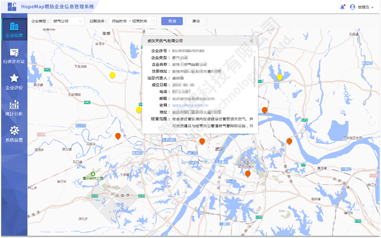Open the 统计分析 chart section
Viewport: 381px width, 238px height.
pos(14,108)
